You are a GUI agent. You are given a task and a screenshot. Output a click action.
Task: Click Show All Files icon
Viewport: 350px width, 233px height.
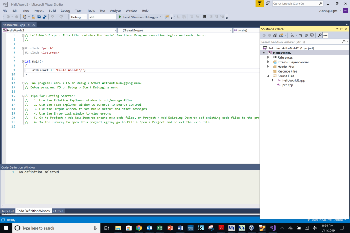tap(312, 35)
